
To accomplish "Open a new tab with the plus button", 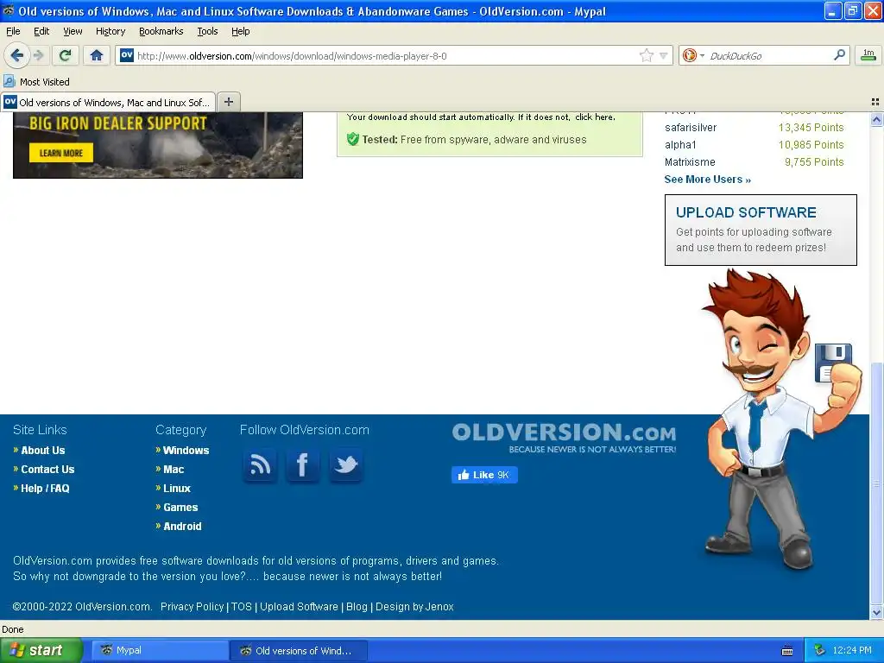I will click(x=228, y=102).
